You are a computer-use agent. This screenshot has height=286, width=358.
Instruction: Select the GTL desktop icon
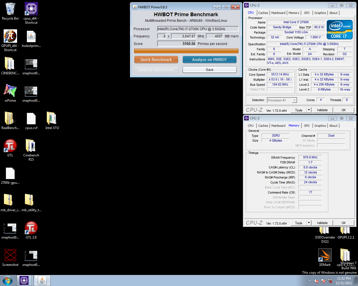pyautogui.click(x=10, y=148)
